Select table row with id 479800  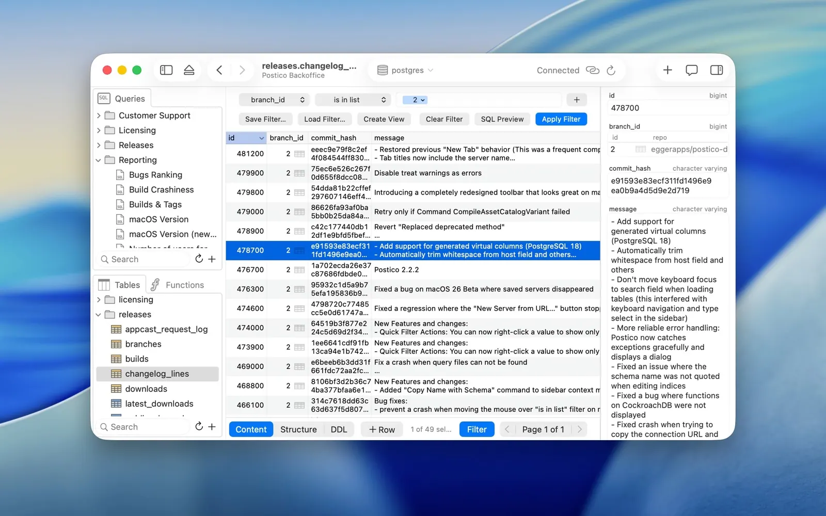(x=413, y=192)
